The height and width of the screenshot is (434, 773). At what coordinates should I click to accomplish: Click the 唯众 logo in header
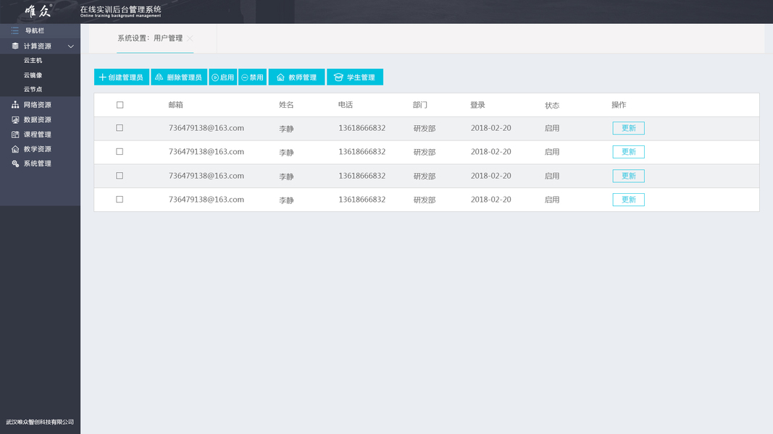click(38, 11)
